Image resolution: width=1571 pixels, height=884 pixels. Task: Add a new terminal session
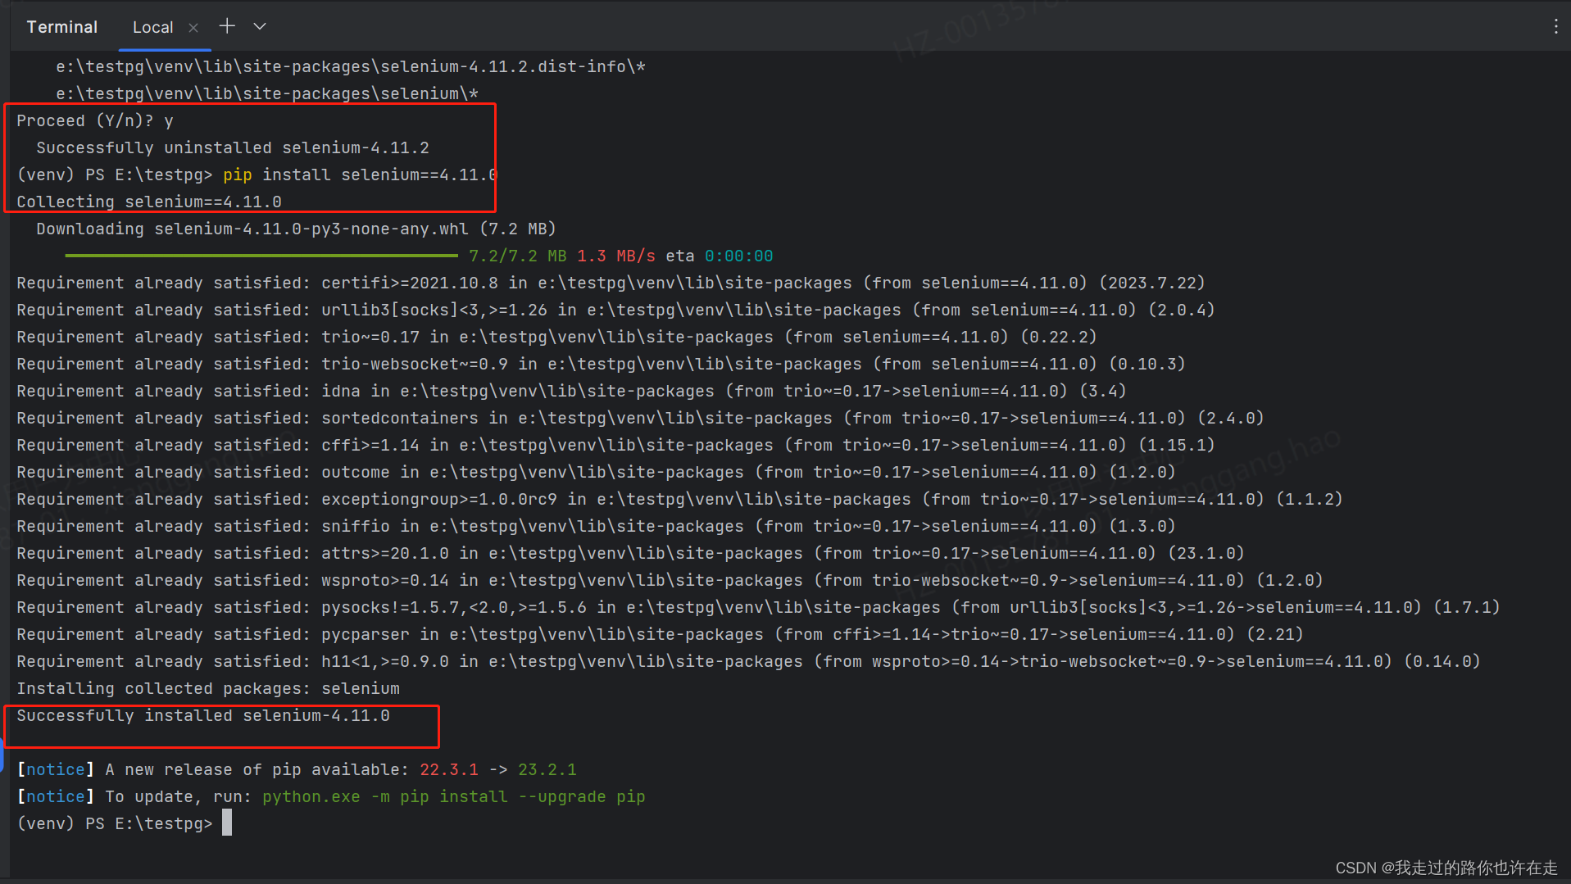click(x=227, y=26)
